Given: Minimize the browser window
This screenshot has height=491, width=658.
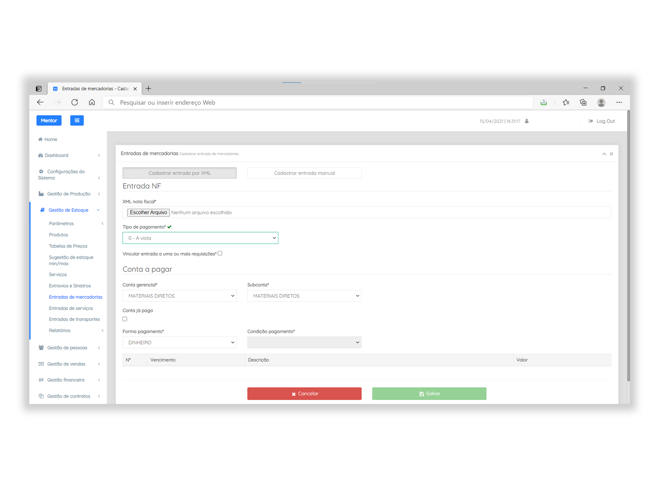Looking at the screenshot, I should [x=585, y=88].
